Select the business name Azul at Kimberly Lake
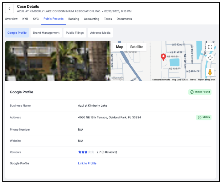 point(92,106)
